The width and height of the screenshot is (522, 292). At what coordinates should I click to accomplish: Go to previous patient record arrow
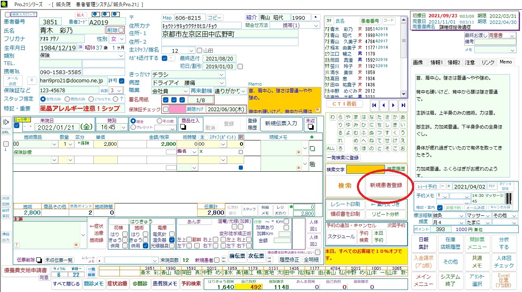[x=384, y=105]
